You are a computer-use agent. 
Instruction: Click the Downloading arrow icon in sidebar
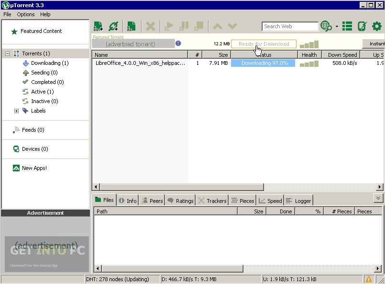tap(25, 63)
